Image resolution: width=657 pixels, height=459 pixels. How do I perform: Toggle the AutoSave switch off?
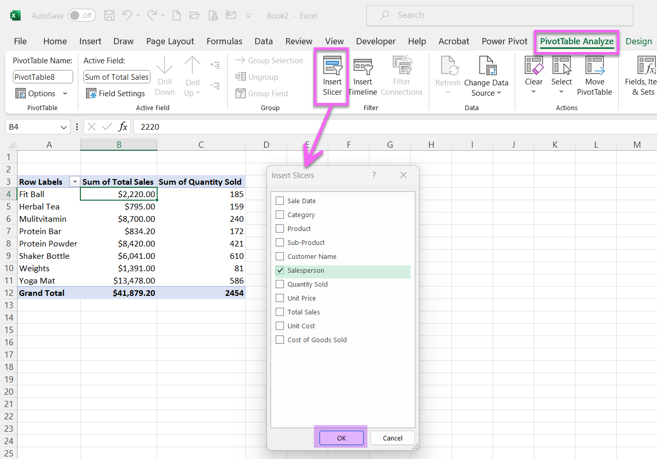[x=81, y=15]
